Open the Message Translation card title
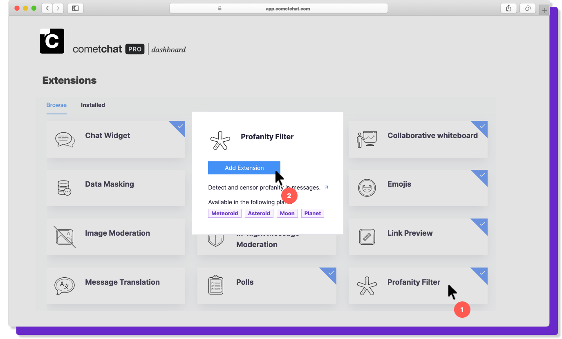This screenshot has width=562, height=339. point(122,282)
